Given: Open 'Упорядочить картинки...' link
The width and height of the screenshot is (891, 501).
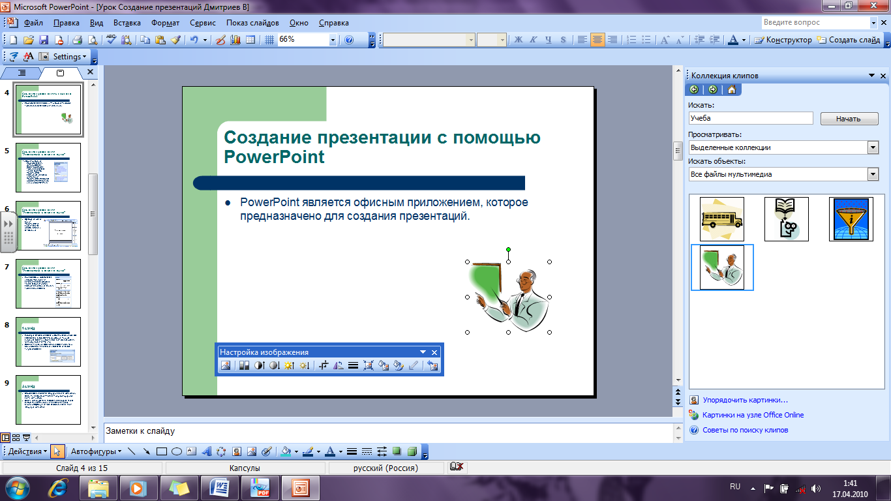Looking at the screenshot, I should click(746, 400).
